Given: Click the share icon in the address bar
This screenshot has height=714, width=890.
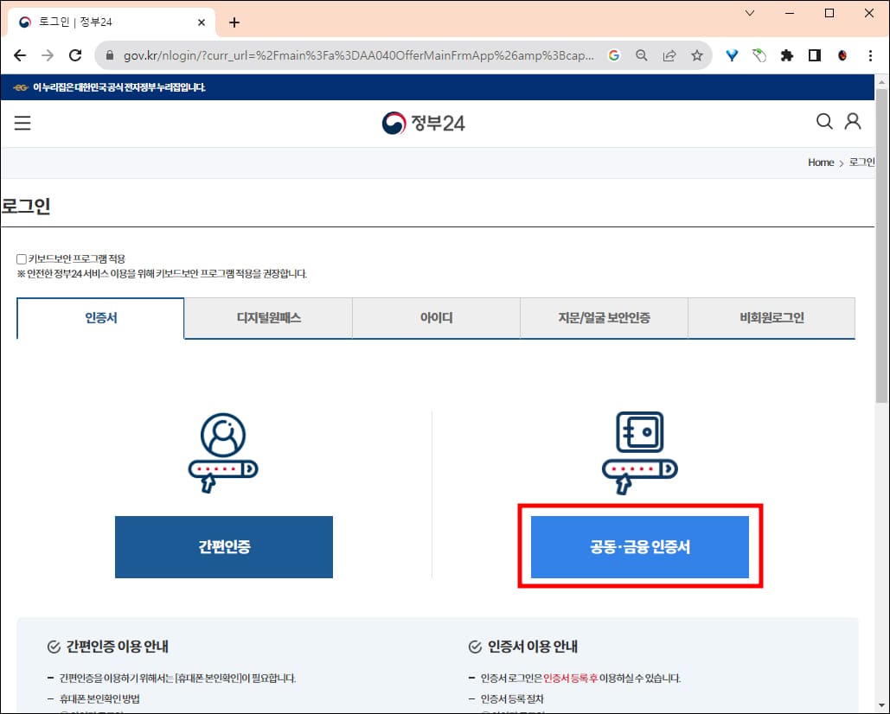Looking at the screenshot, I should tap(669, 54).
